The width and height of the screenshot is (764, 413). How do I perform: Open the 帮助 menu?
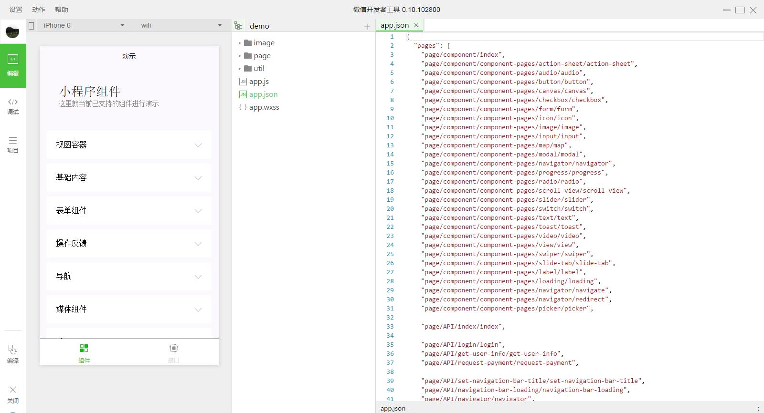tap(62, 10)
